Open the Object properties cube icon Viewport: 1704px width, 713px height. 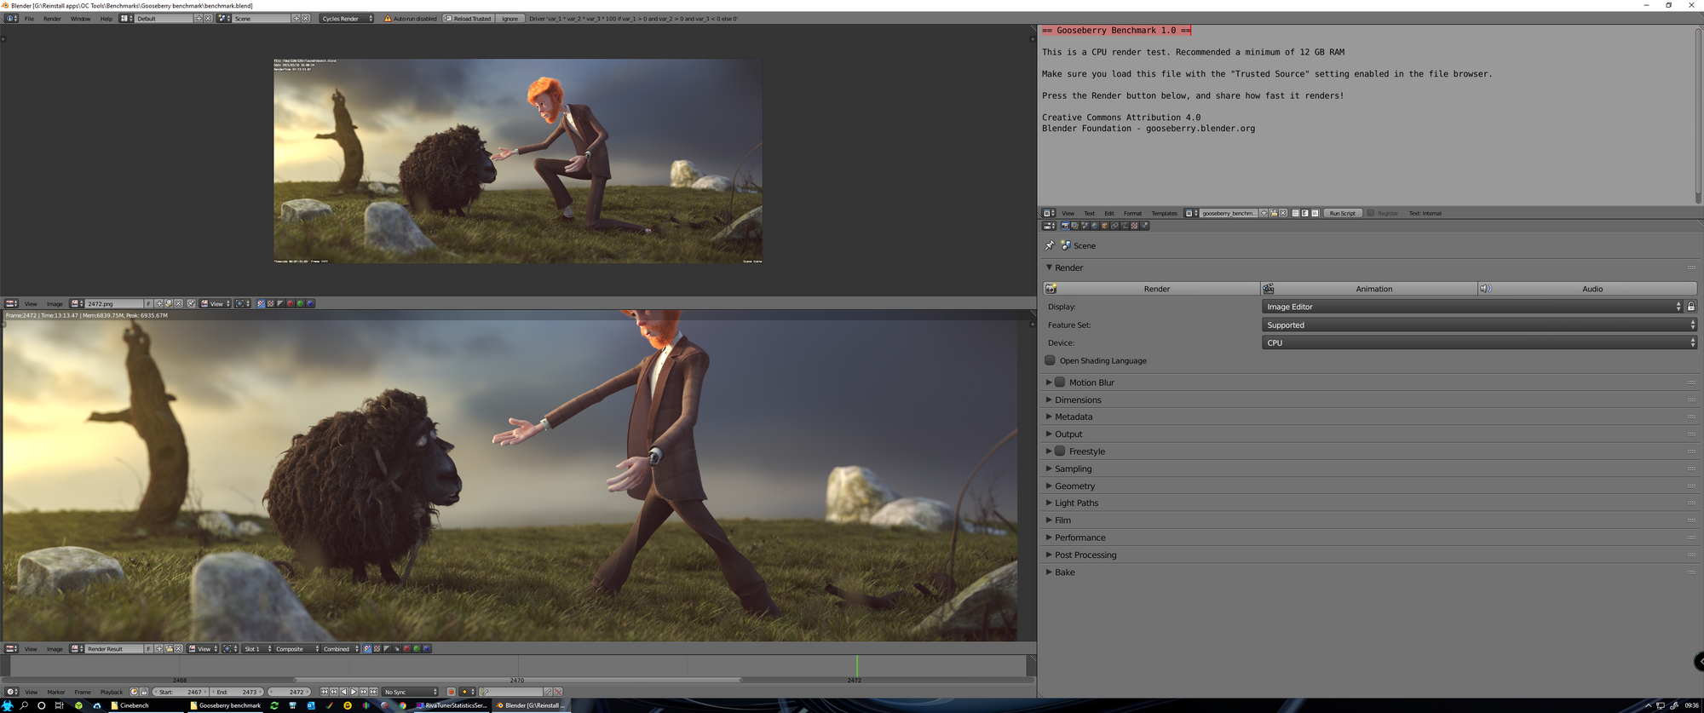1104,226
